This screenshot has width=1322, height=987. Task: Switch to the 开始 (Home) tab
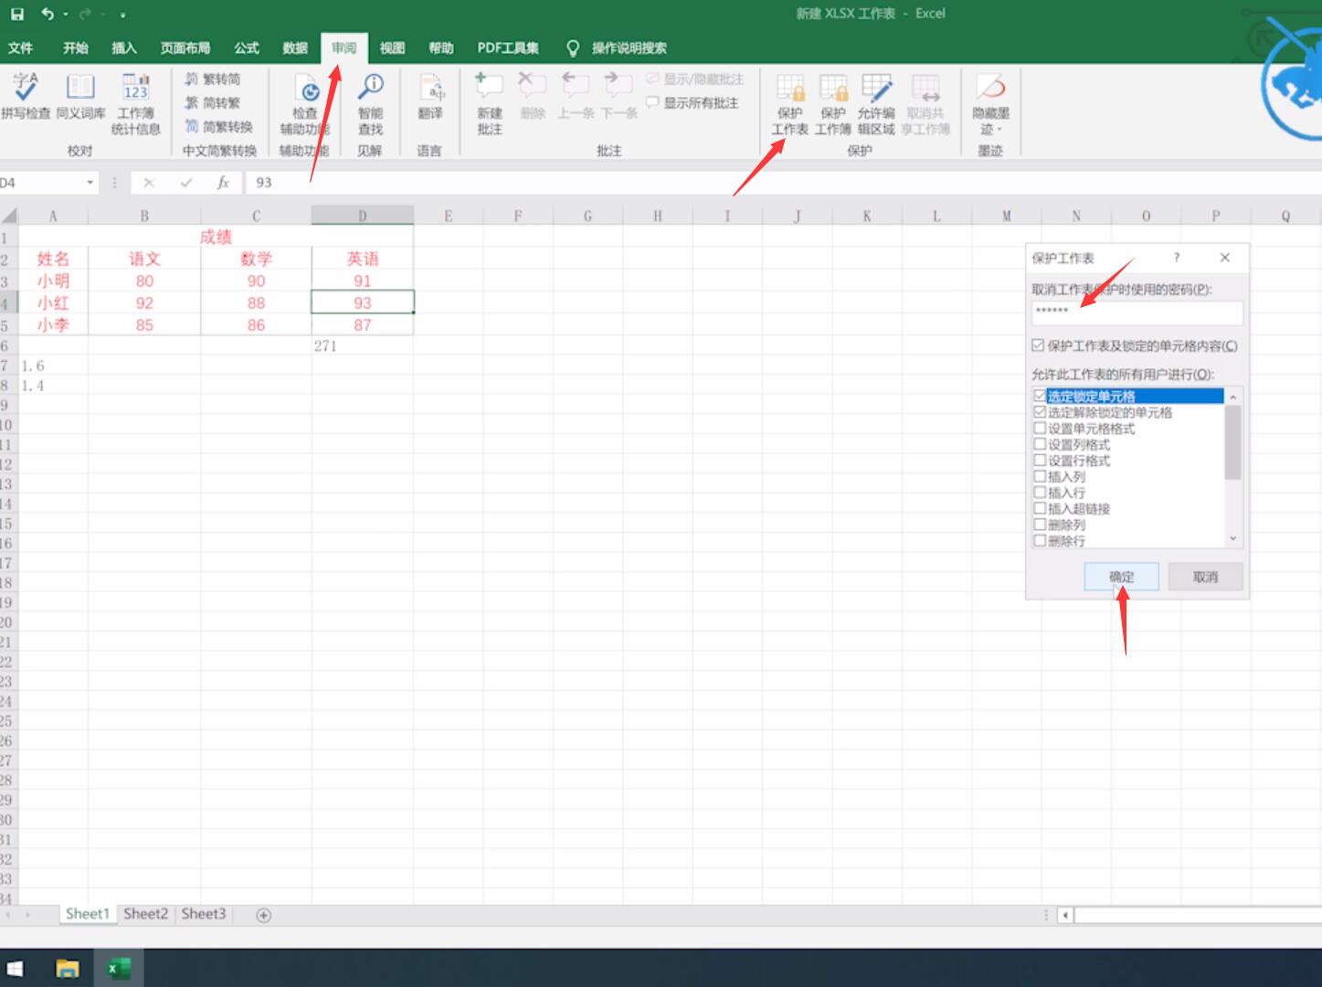[75, 48]
